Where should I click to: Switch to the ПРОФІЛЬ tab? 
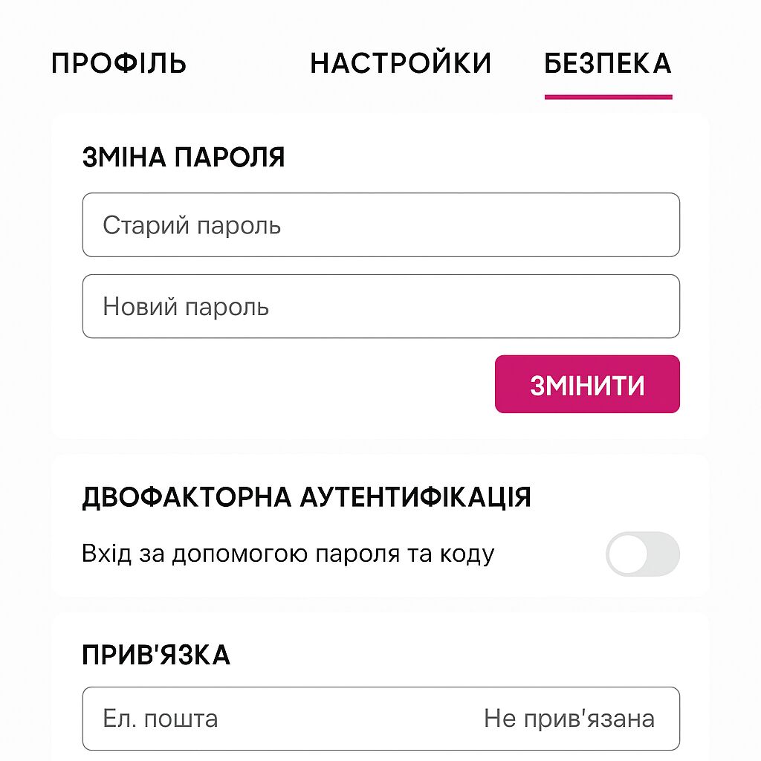click(x=117, y=63)
